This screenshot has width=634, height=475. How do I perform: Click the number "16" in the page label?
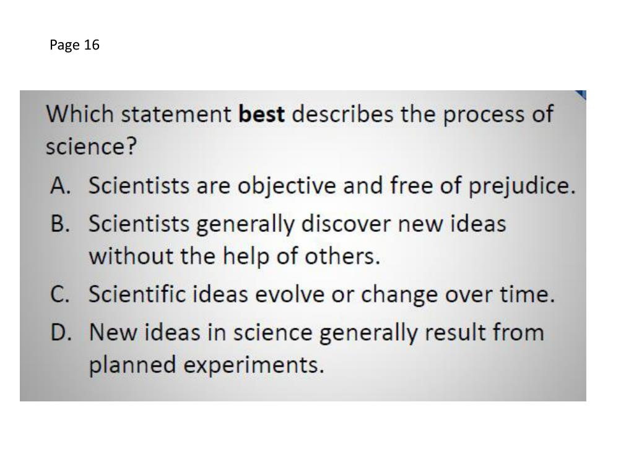pos(92,45)
